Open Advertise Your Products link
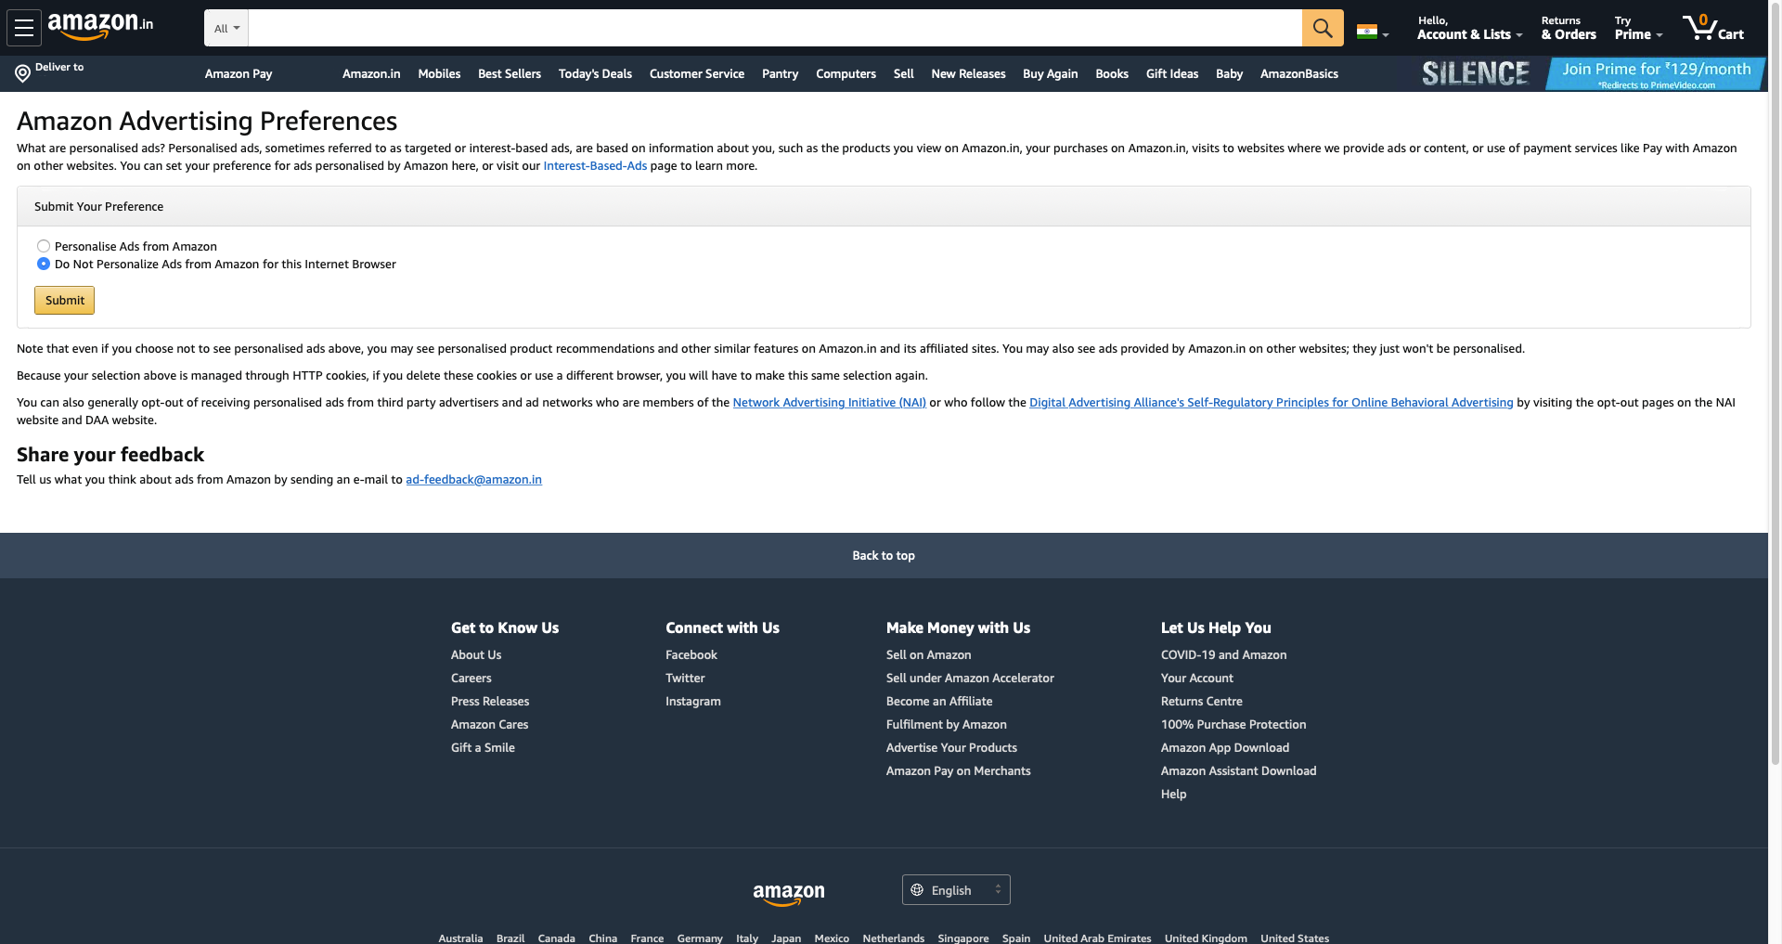This screenshot has height=944, width=1782. point(951,747)
